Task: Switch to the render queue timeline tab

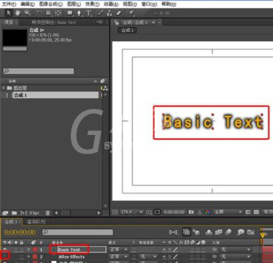Action: [x=36, y=221]
